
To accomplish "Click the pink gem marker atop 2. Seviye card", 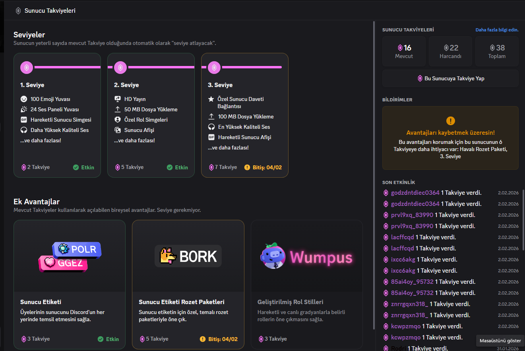I will click(x=120, y=68).
